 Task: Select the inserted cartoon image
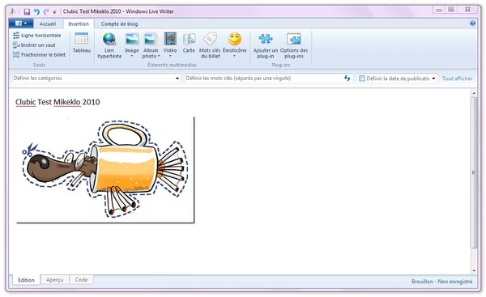pos(105,170)
